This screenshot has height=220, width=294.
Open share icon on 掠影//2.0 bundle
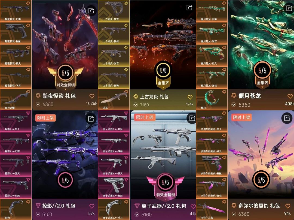[91, 119]
